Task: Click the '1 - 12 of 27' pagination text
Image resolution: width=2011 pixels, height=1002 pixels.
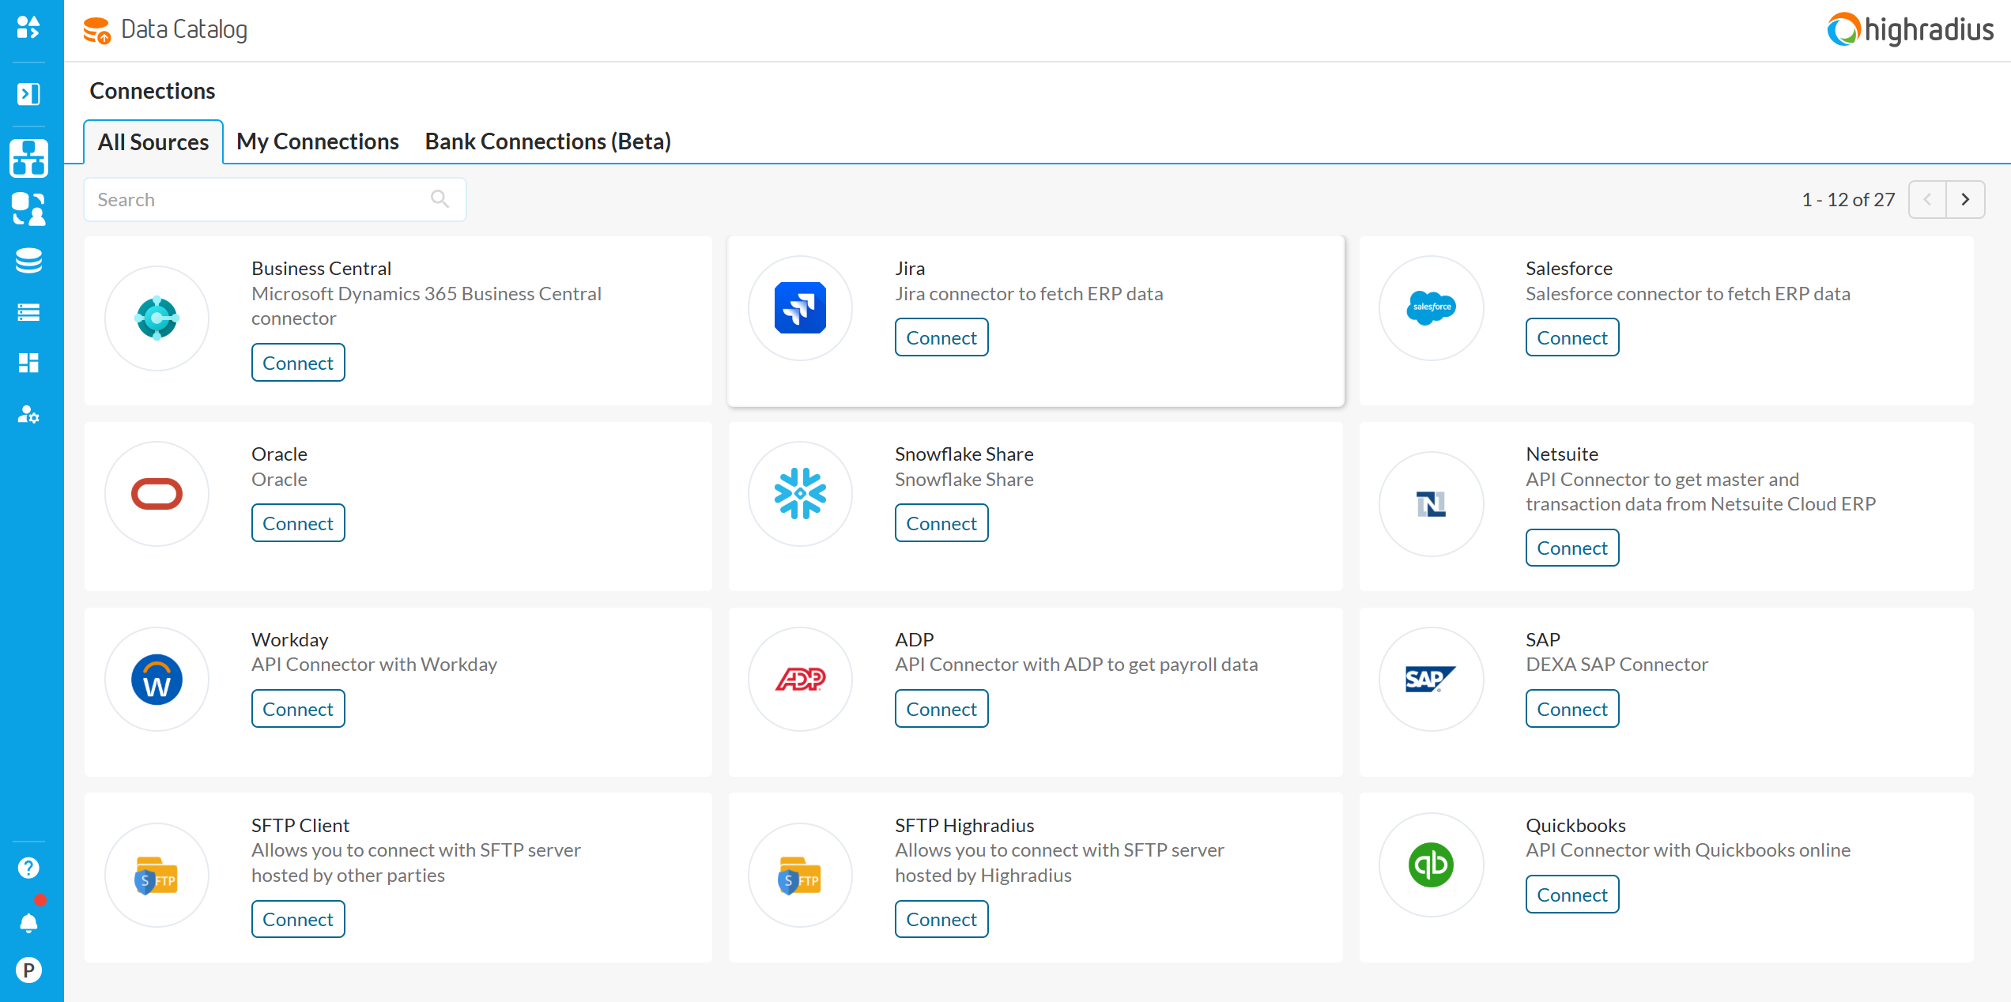Action: 1848,200
